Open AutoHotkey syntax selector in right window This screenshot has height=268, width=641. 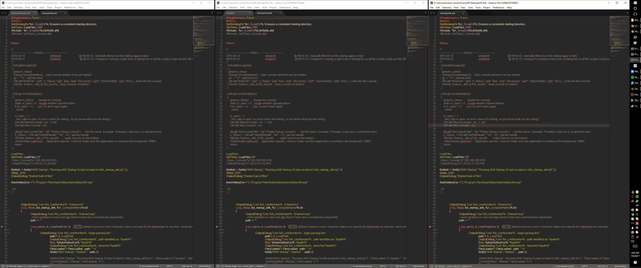(x=620, y=266)
